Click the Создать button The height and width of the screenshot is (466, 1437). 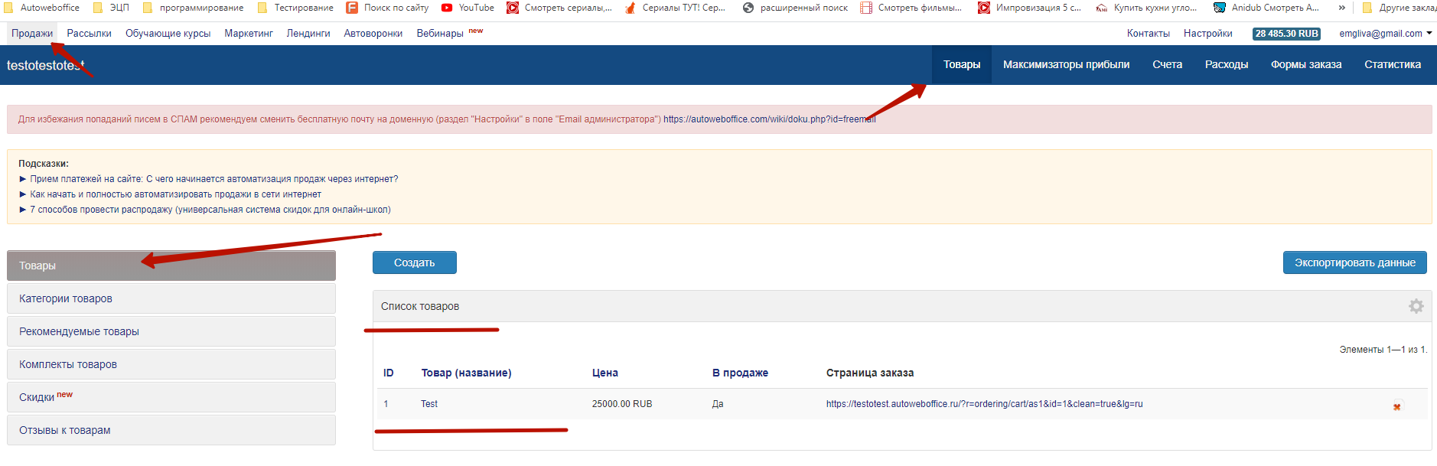(x=414, y=262)
